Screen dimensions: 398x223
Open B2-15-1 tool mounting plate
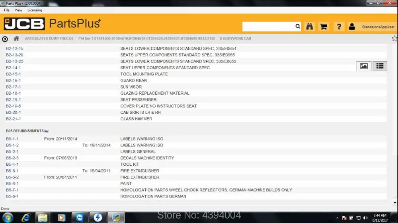pyautogui.click(x=14, y=74)
